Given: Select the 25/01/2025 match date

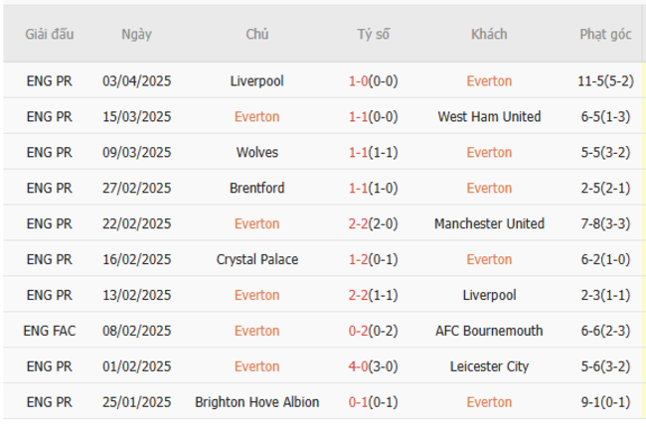Looking at the screenshot, I should (x=137, y=403).
